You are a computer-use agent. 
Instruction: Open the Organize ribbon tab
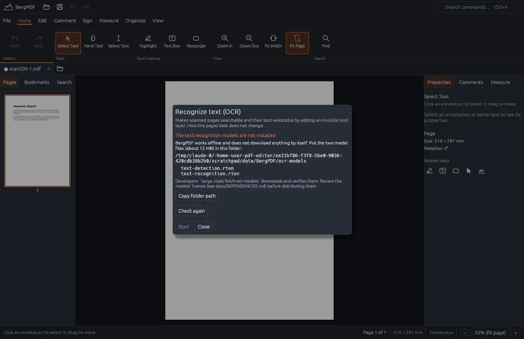click(136, 20)
